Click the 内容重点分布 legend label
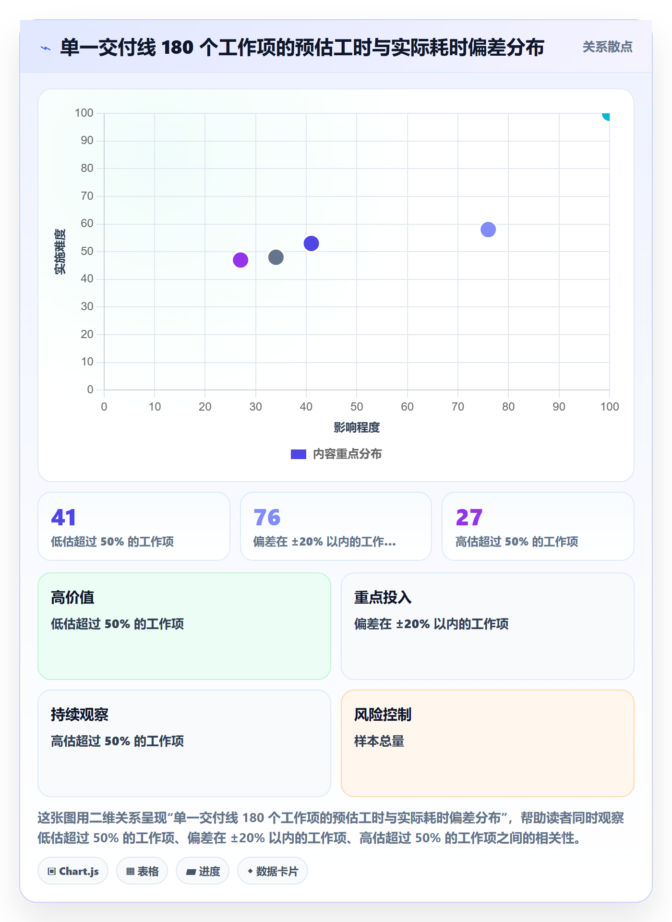The image size is (672, 922). pos(347,454)
